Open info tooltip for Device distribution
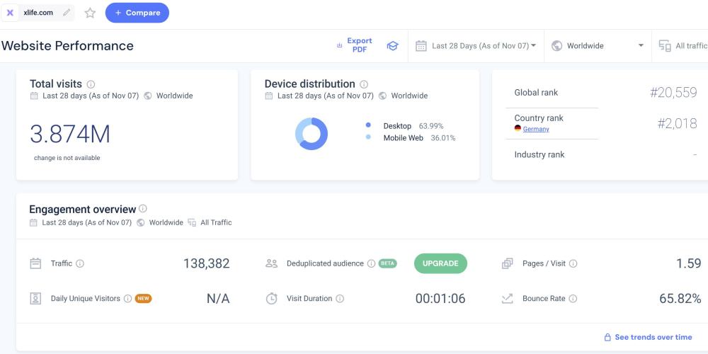Screen dimensions: 708x354 [364, 84]
